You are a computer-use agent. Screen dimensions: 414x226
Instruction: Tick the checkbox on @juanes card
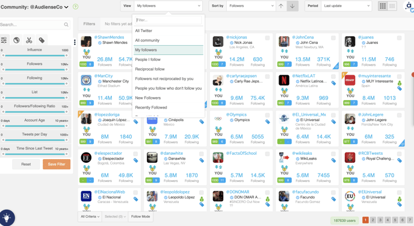coord(399,38)
